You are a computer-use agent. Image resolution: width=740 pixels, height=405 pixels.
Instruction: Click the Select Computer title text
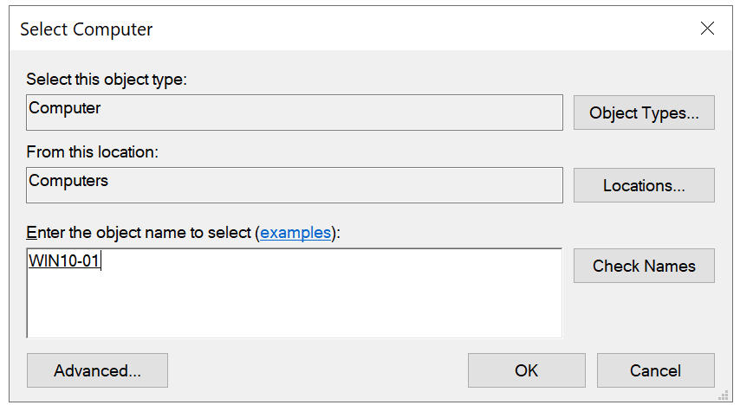(87, 29)
